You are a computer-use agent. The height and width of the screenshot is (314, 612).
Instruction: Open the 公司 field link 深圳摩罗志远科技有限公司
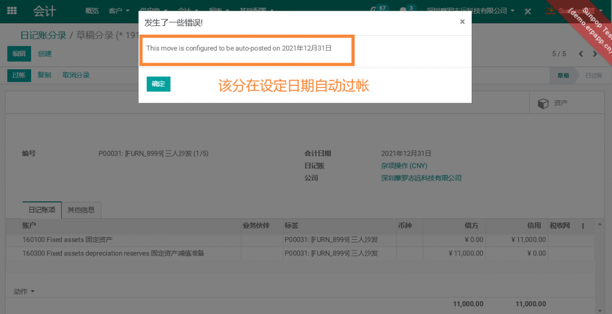(x=421, y=178)
